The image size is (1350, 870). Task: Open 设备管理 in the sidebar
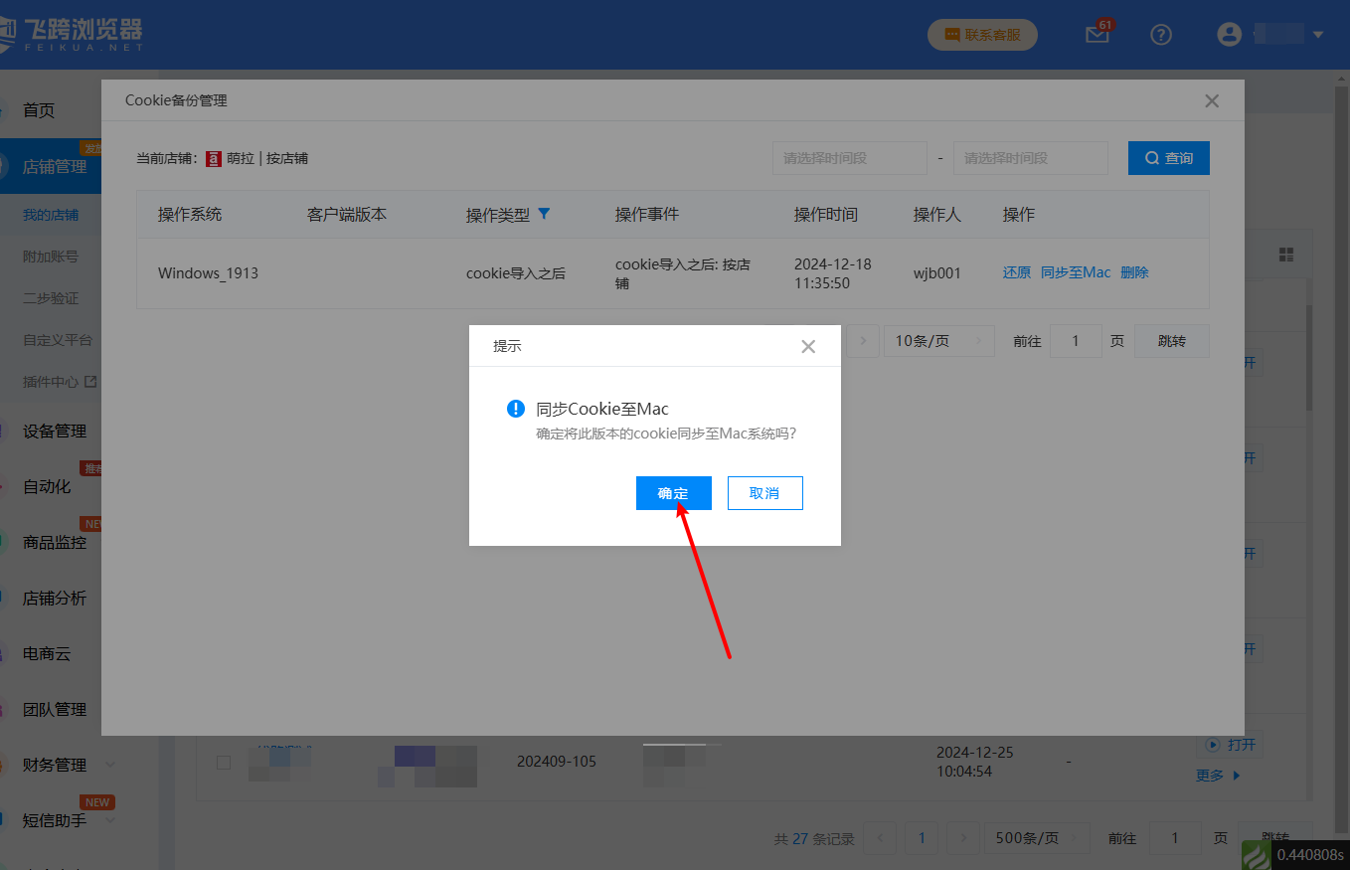pos(55,432)
